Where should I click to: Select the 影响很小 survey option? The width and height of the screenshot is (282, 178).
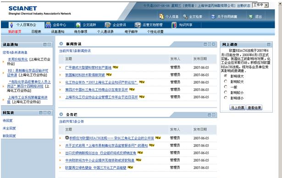[226, 98]
